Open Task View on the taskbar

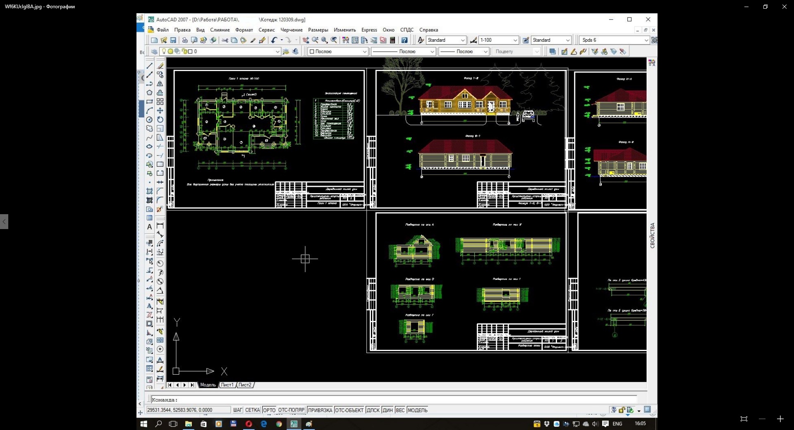(173, 424)
